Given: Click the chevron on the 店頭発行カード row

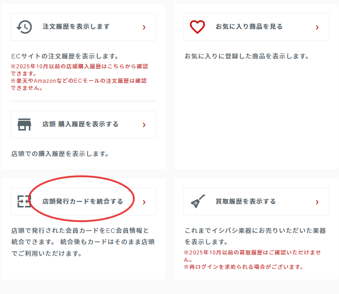Looking at the screenshot, I should (x=144, y=202).
